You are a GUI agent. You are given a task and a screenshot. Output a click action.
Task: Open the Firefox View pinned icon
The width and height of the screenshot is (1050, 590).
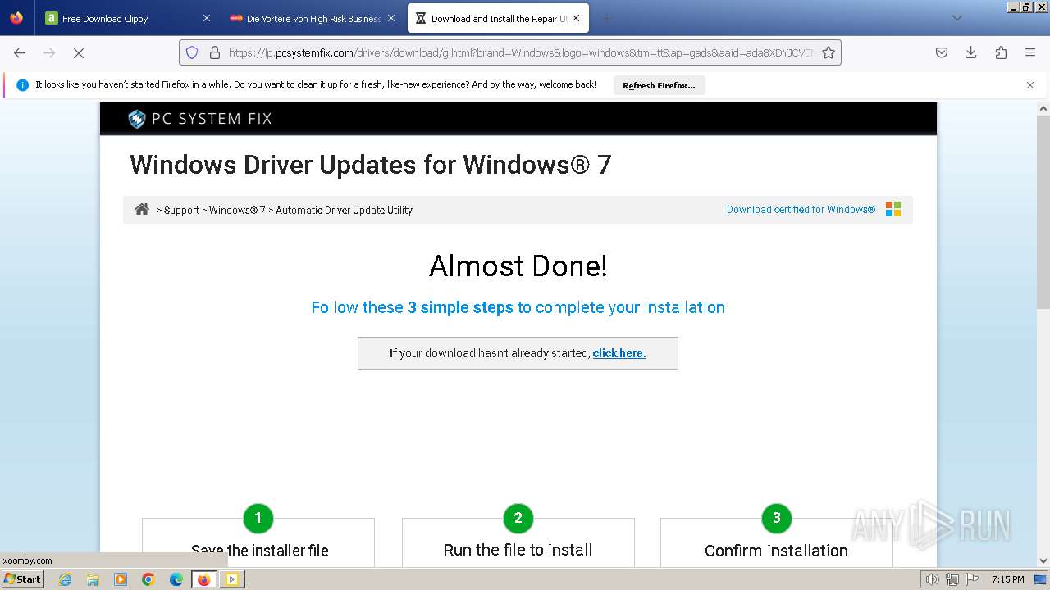[16, 18]
